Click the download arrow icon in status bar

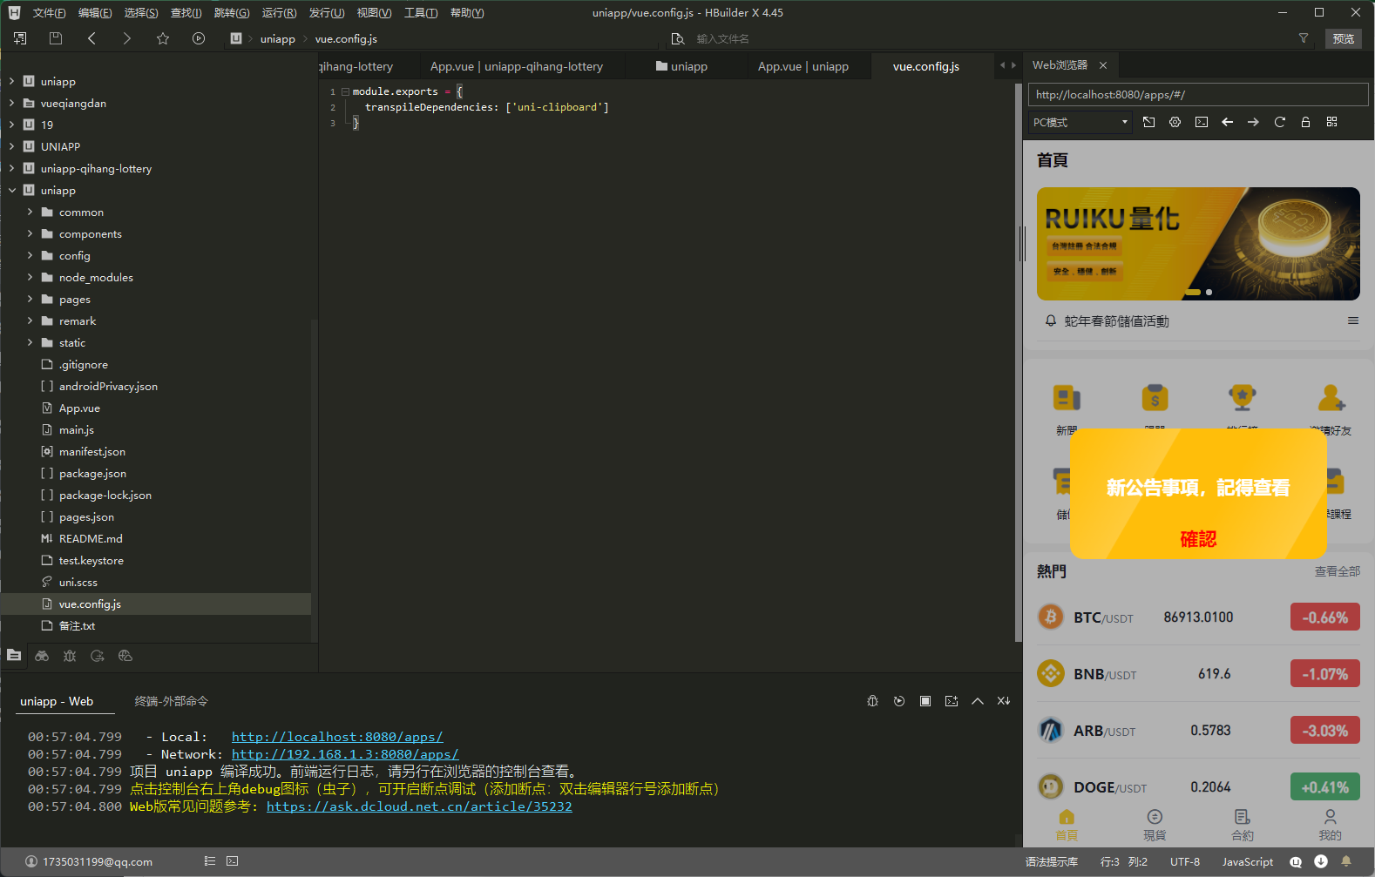pyautogui.click(x=1321, y=861)
